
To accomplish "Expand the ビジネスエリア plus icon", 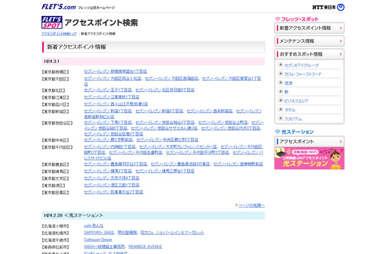I will pyautogui.click(x=280, y=100).
